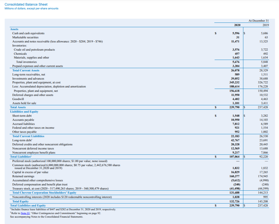Select the 2019 other taxes payable value 1,002
The height and width of the screenshot is (224, 279).
pos(264,132)
